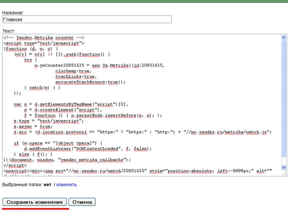
Task: Click the closing "</script>" line
Action: pyautogui.click(x=15, y=165)
